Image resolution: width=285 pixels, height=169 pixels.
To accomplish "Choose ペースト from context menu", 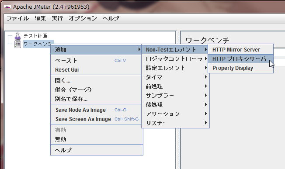I will (96, 60).
